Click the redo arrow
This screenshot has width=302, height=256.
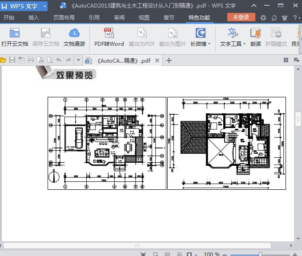pos(68,60)
